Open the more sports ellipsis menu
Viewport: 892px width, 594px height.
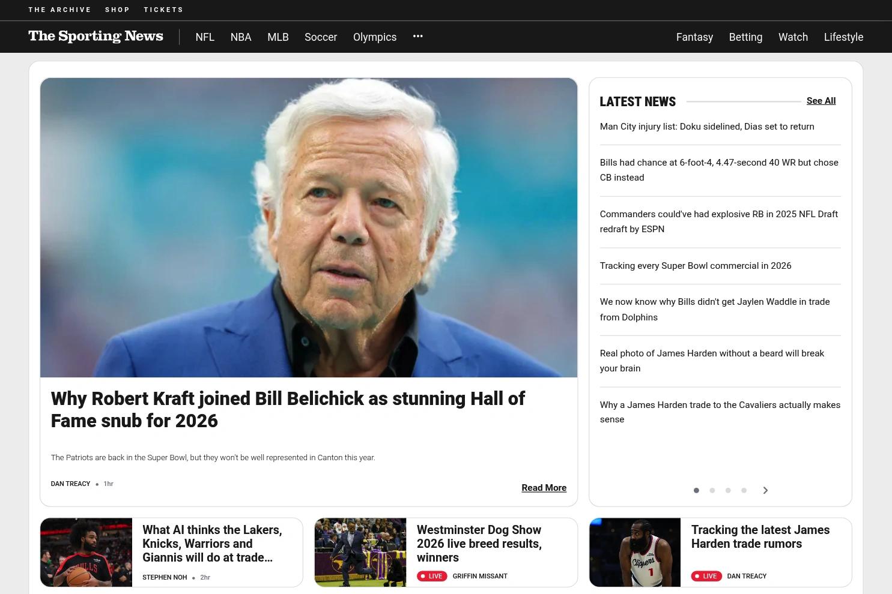[418, 37]
